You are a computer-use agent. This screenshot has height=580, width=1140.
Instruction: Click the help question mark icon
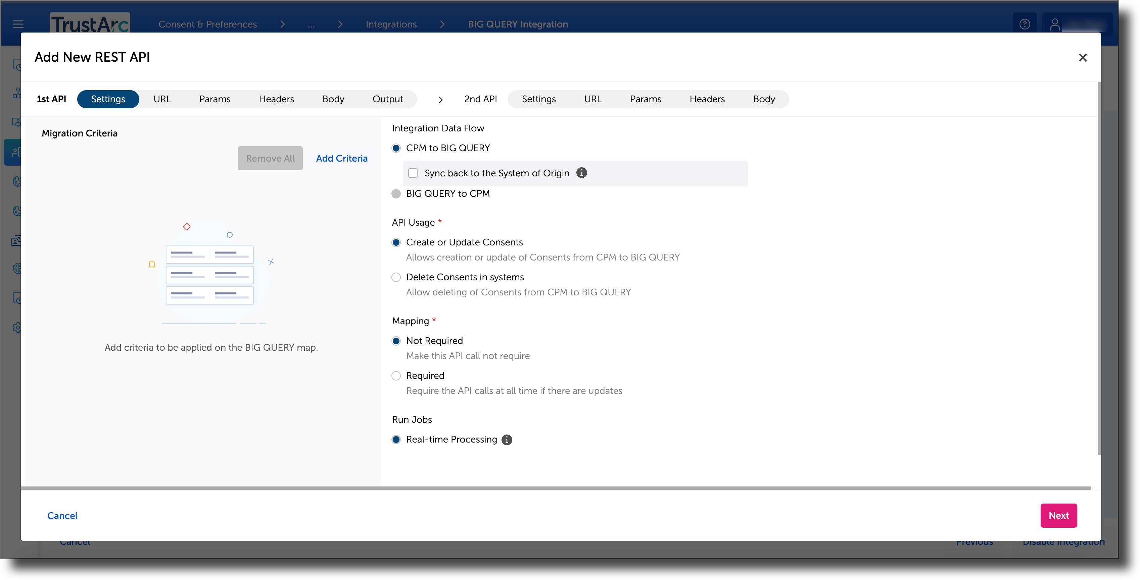point(1025,24)
